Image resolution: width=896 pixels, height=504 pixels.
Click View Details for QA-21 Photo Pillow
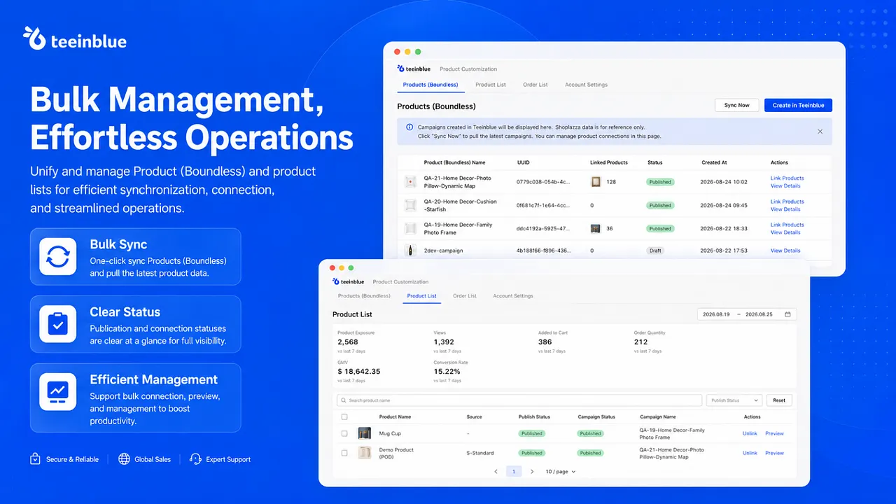[x=785, y=185]
